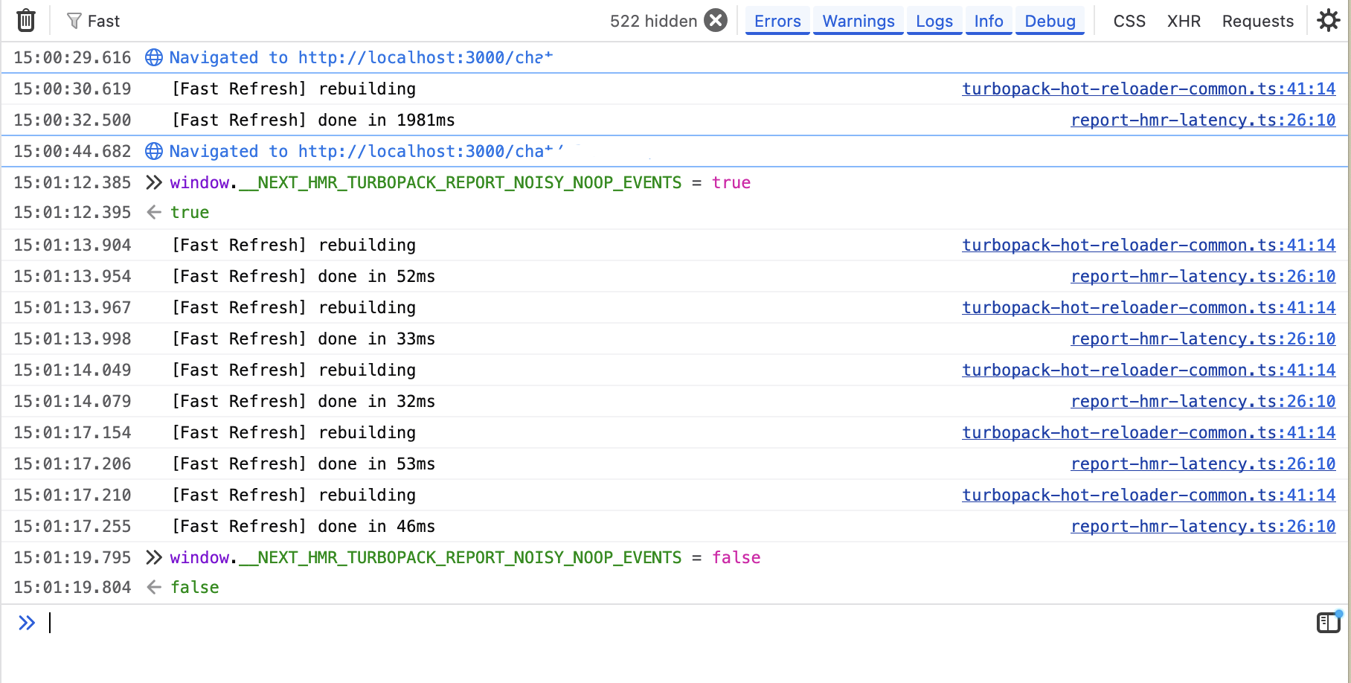1351x683 pixels.
Task: Click the globe icon beside the second navigation entry
Action: pos(153,151)
